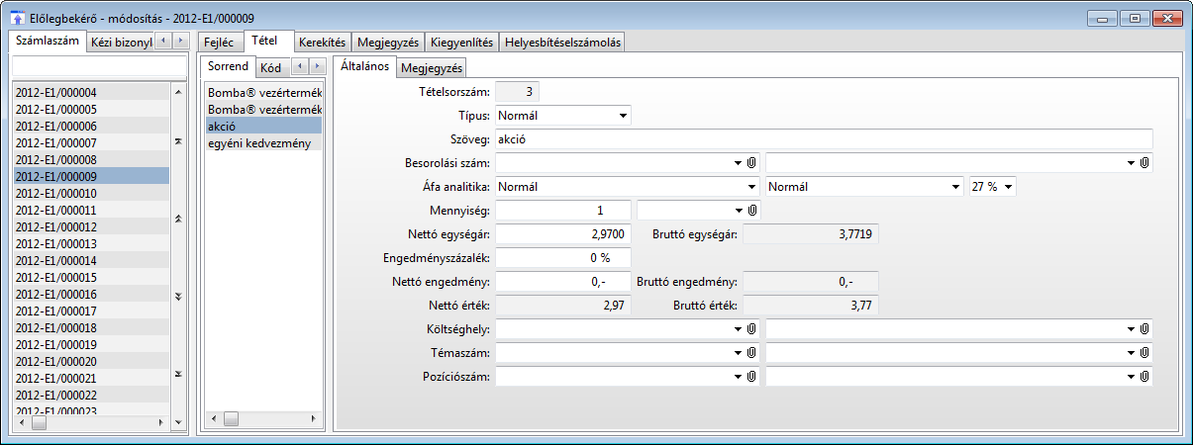Click the Szöveg text field containing akció
The width and height of the screenshot is (1193, 445).
click(x=824, y=138)
